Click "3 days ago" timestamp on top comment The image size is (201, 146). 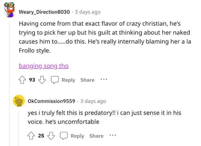(x=88, y=12)
